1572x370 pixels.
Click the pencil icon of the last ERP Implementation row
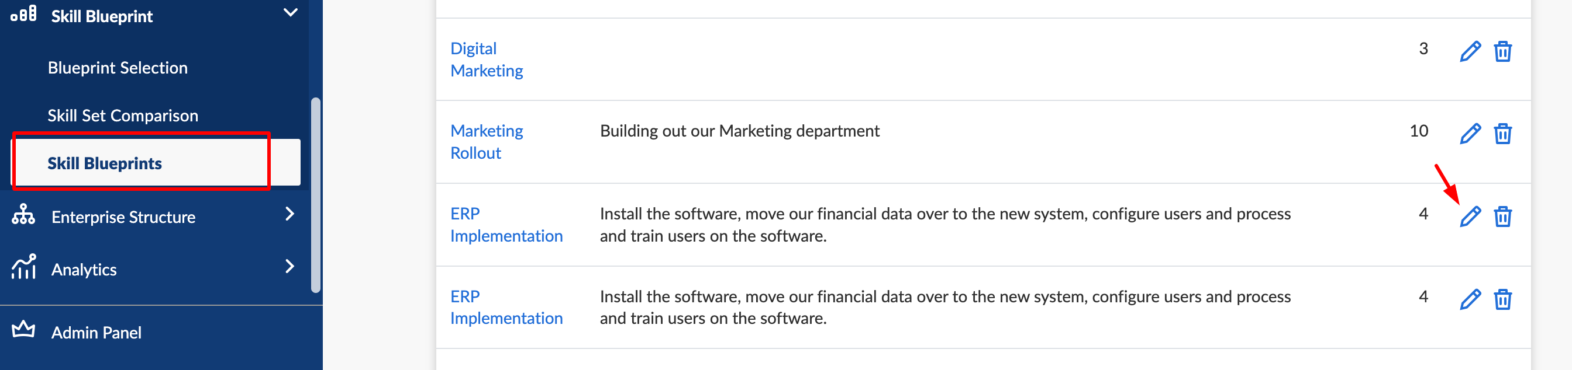[1470, 299]
